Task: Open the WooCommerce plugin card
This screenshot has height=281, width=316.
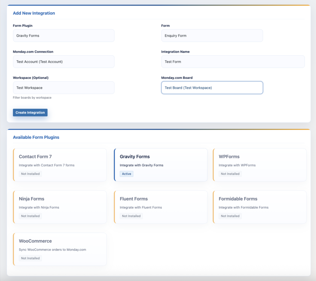Action: tap(60, 249)
